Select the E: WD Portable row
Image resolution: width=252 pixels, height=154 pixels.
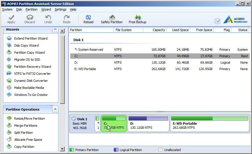(x=160, y=69)
